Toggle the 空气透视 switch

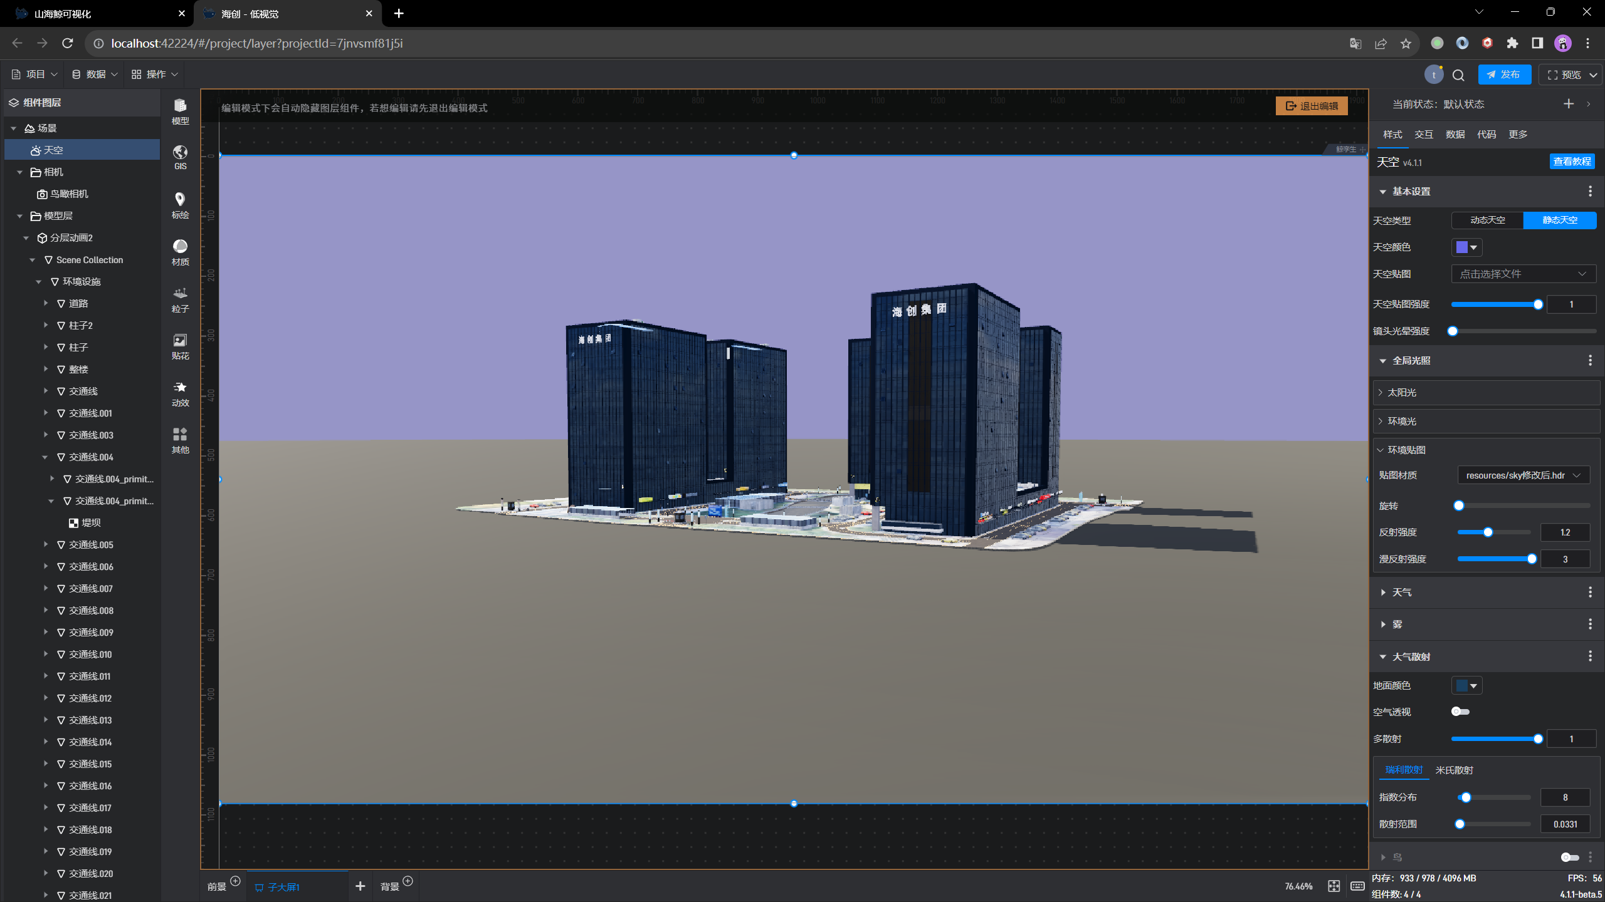point(1460,712)
